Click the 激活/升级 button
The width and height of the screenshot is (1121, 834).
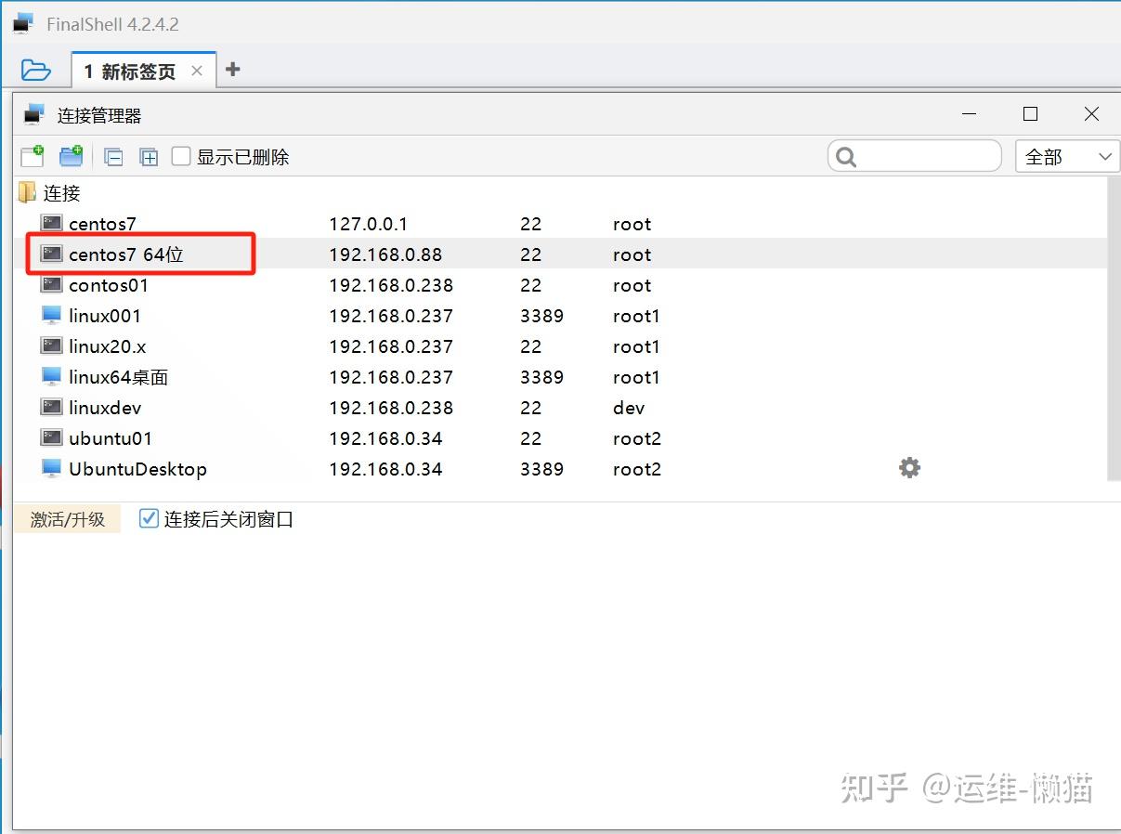67,519
